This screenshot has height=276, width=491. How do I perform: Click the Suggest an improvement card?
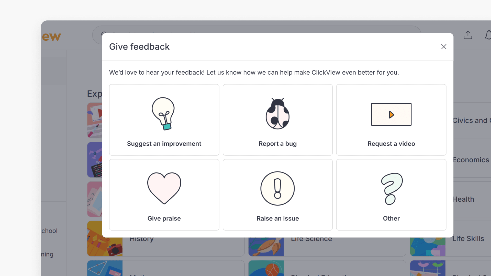(164, 120)
